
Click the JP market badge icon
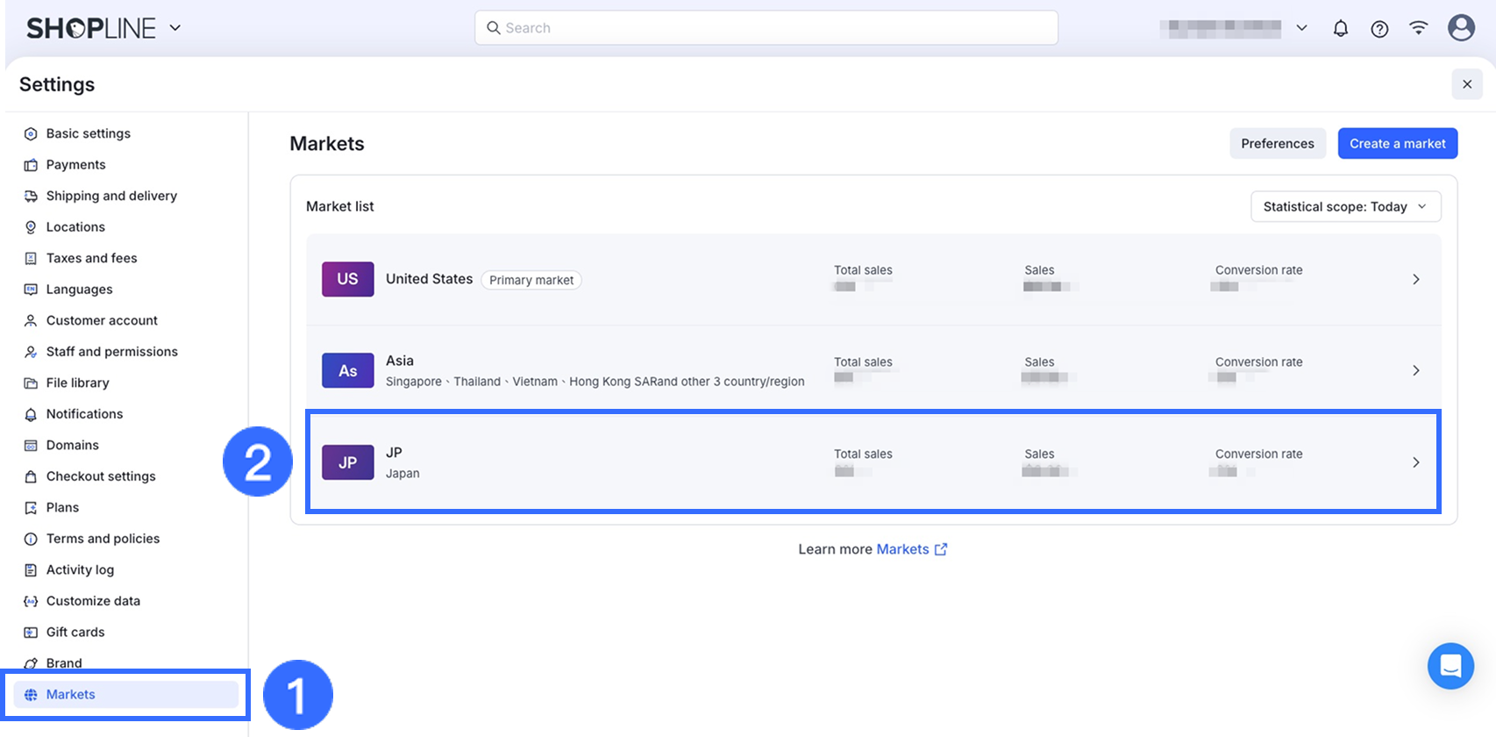click(x=348, y=462)
